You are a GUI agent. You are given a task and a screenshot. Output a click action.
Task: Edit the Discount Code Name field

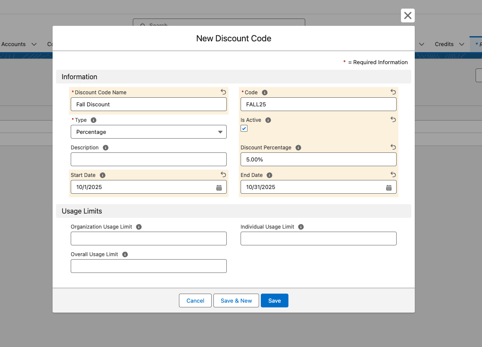149,104
